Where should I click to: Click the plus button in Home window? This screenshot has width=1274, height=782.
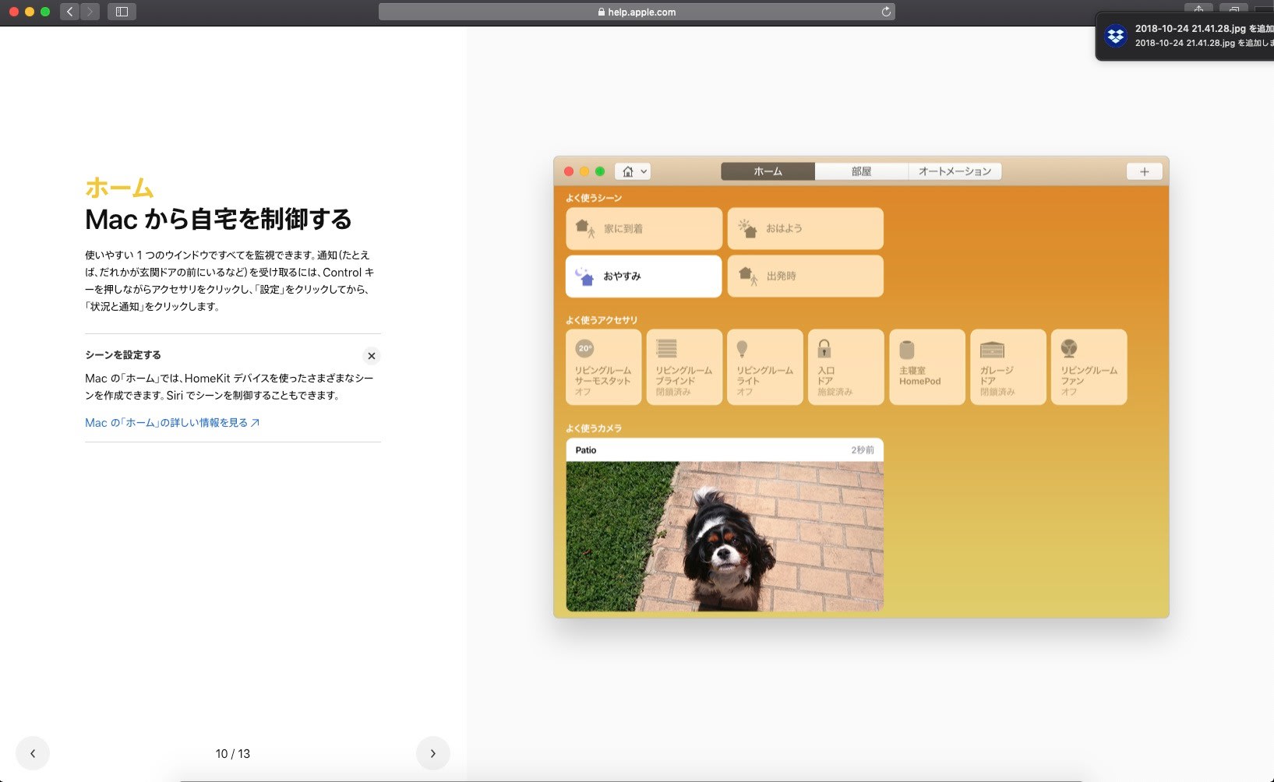point(1144,171)
